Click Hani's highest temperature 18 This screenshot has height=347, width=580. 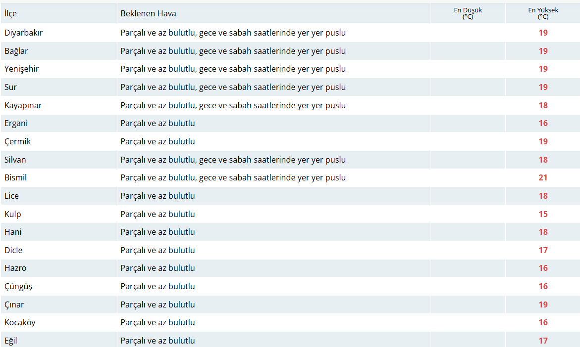tap(543, 232)
